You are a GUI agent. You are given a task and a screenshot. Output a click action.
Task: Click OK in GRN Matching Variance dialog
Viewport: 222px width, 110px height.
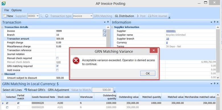point(148,73)
